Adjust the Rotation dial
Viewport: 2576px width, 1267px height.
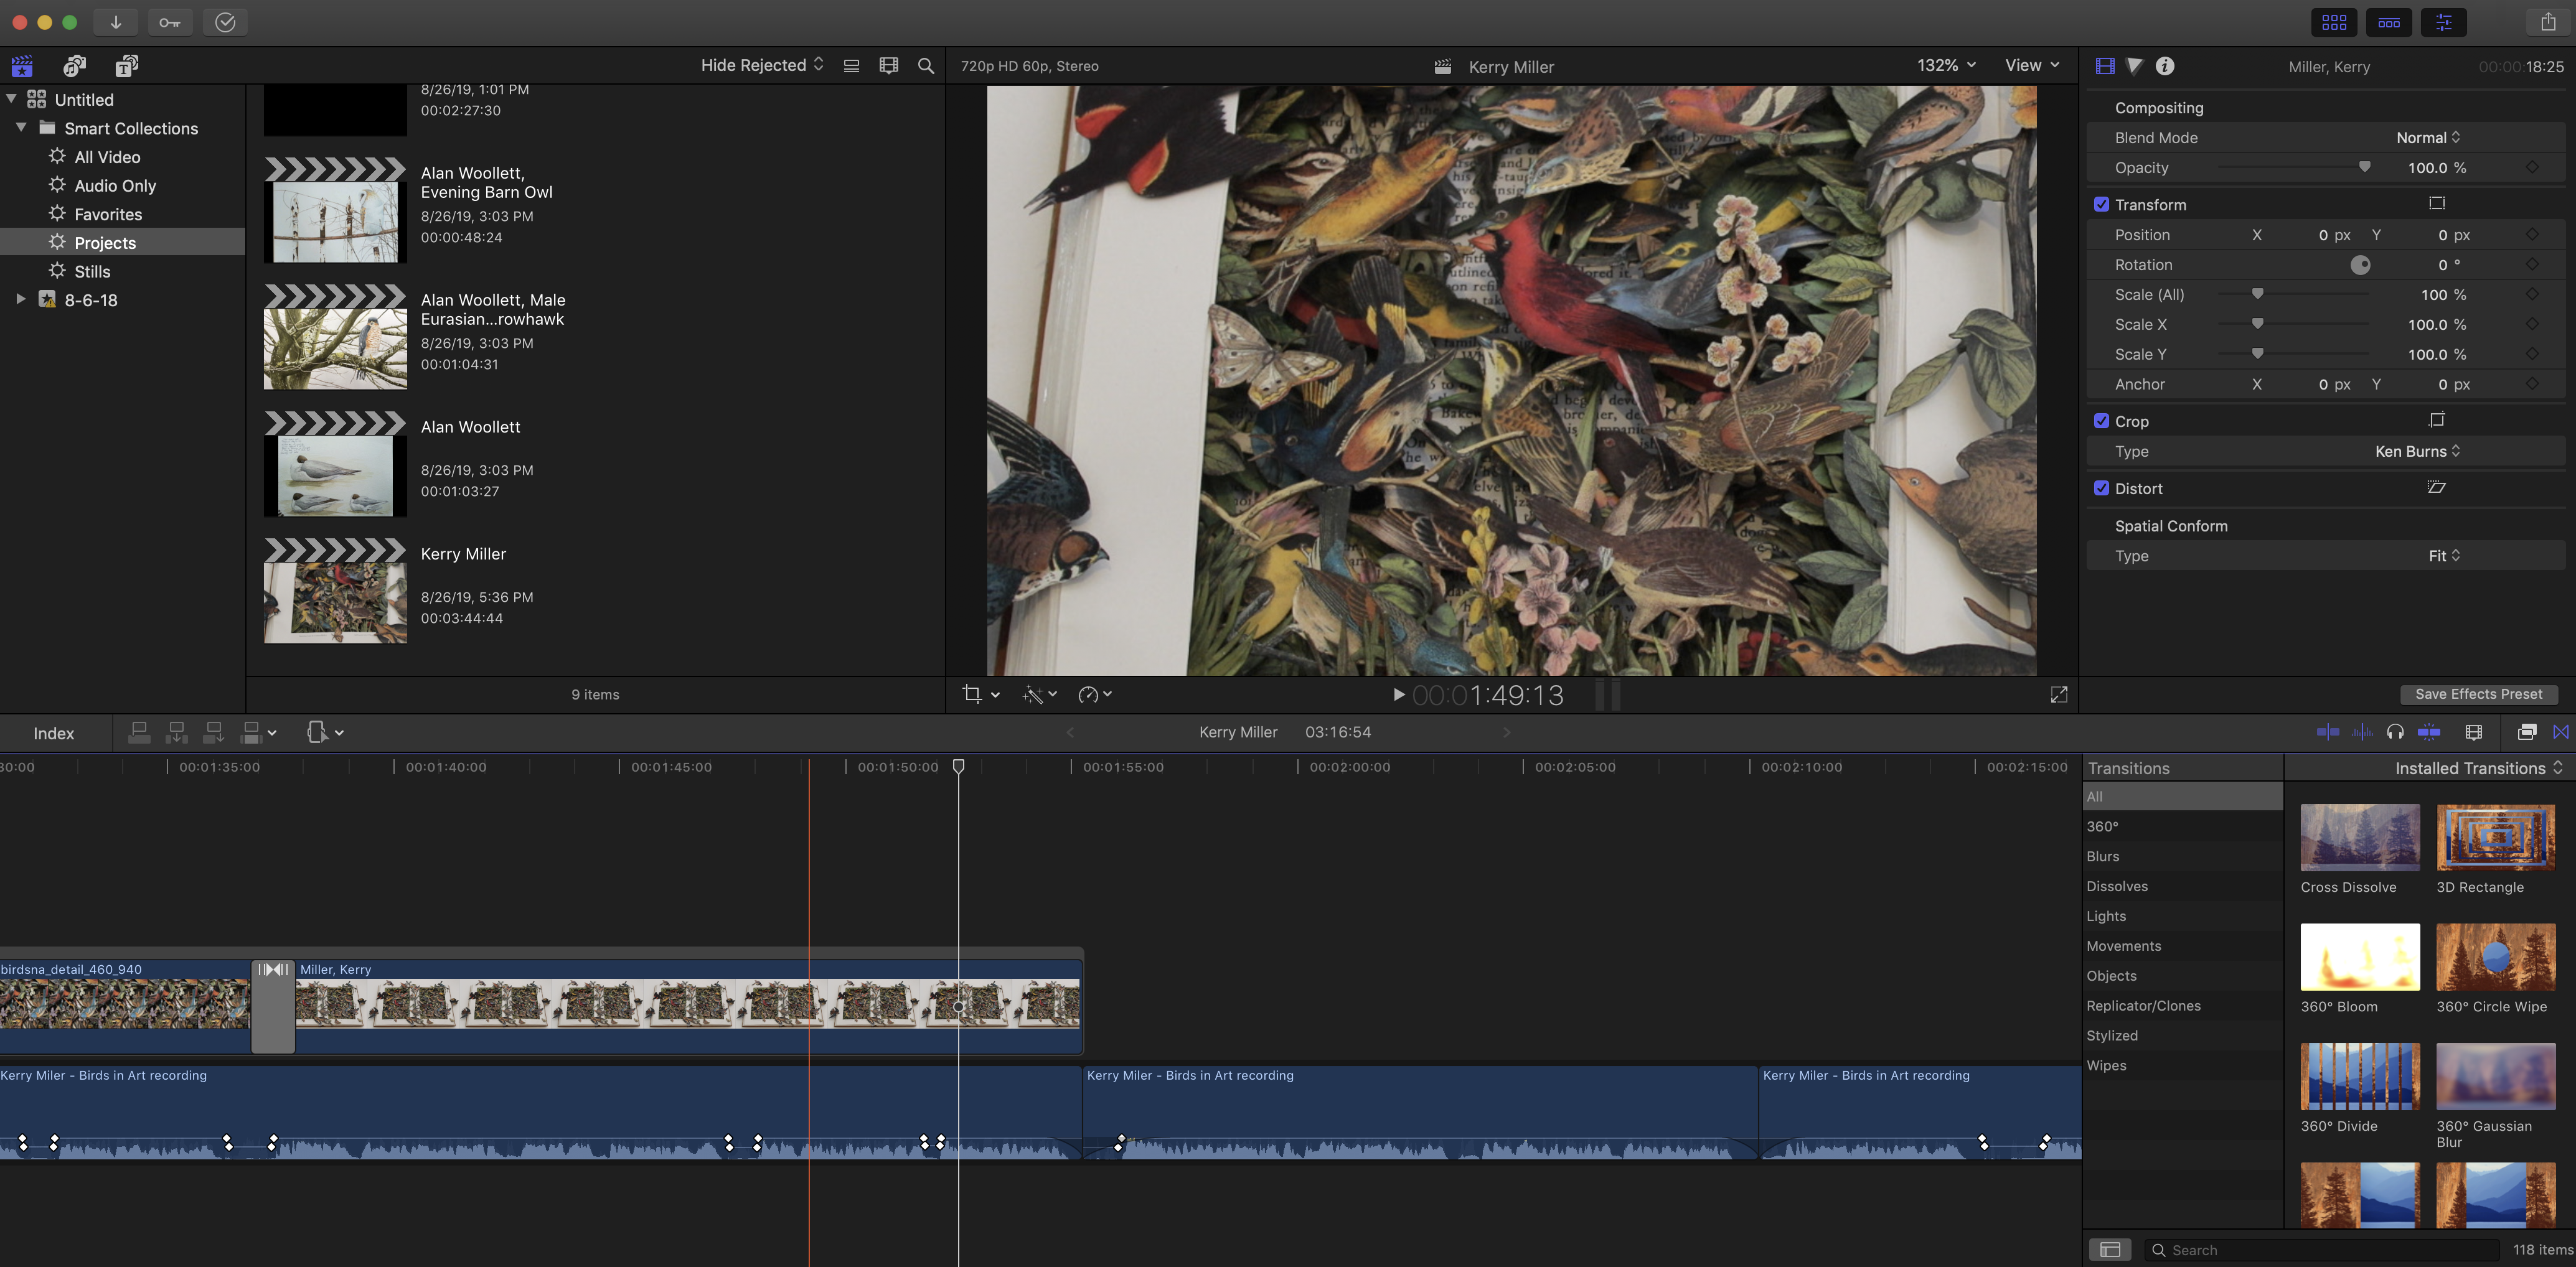(x=2360, y=264)
